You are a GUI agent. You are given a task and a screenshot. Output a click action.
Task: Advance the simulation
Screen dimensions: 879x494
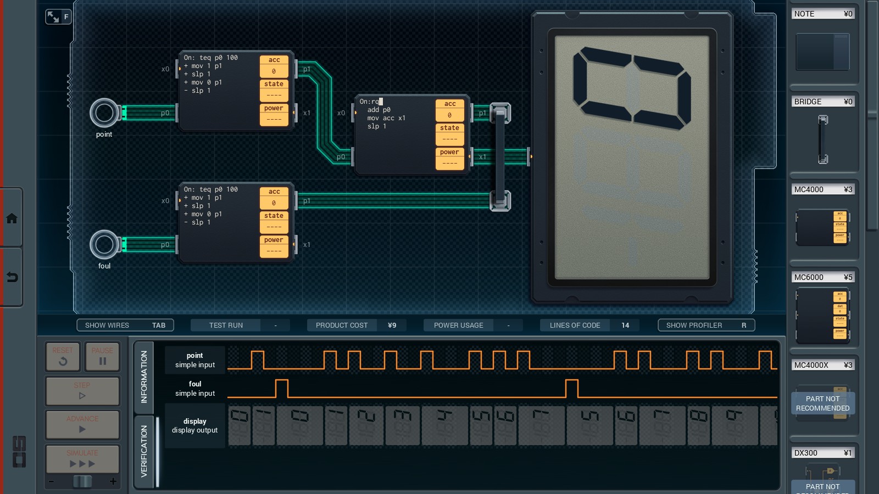pyautogui.click(x=82, y=424)
